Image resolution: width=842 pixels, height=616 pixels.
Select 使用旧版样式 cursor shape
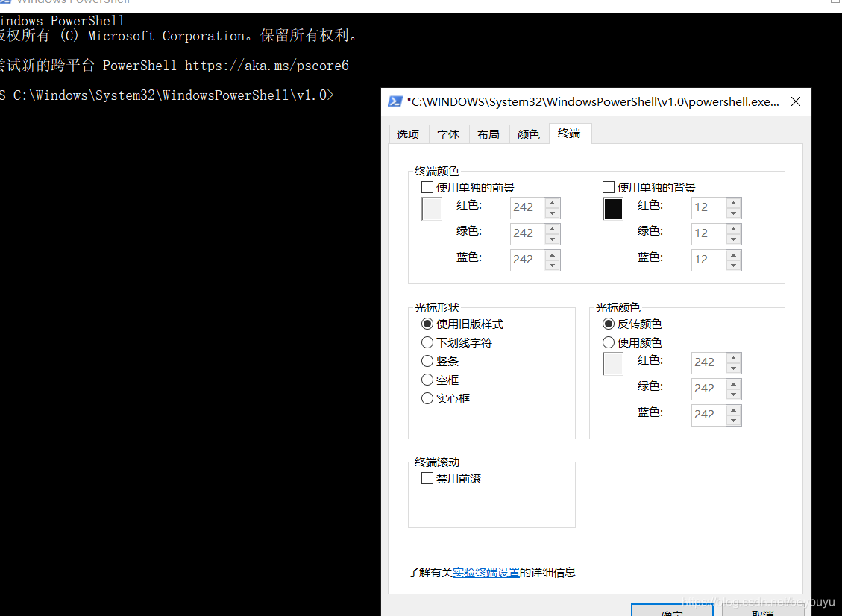427,324
